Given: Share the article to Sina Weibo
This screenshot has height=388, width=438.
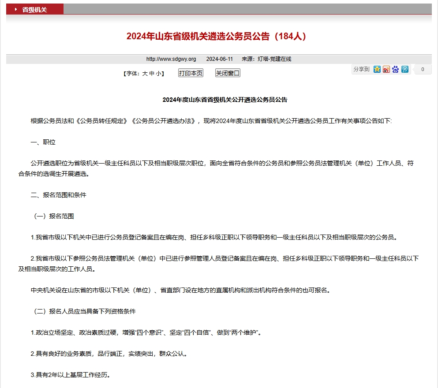Looking at the screenshot, I should (386, 69).
